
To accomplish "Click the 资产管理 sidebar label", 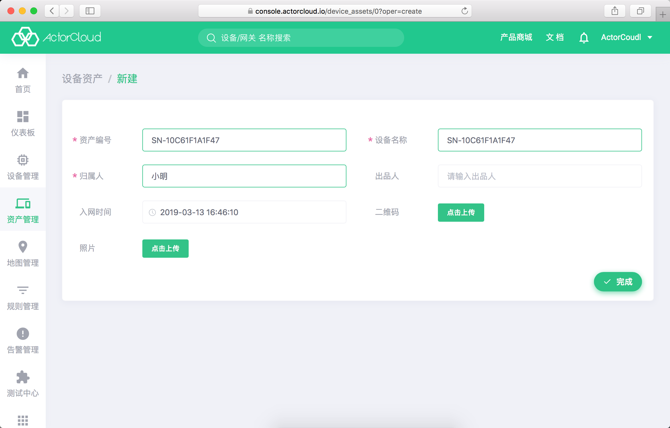I will (23, 219).
